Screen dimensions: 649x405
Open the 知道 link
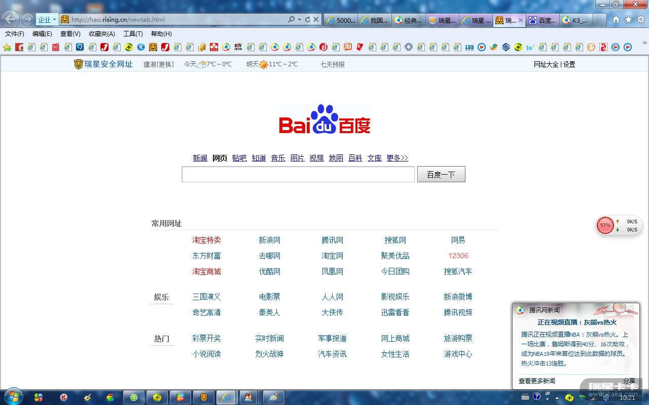click(x=259, y=158)
